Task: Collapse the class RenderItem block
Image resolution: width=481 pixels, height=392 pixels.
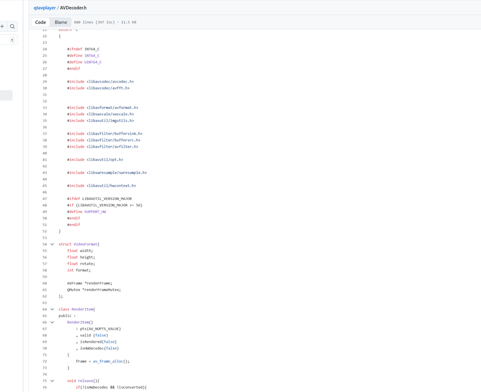Action: (52, 309)
